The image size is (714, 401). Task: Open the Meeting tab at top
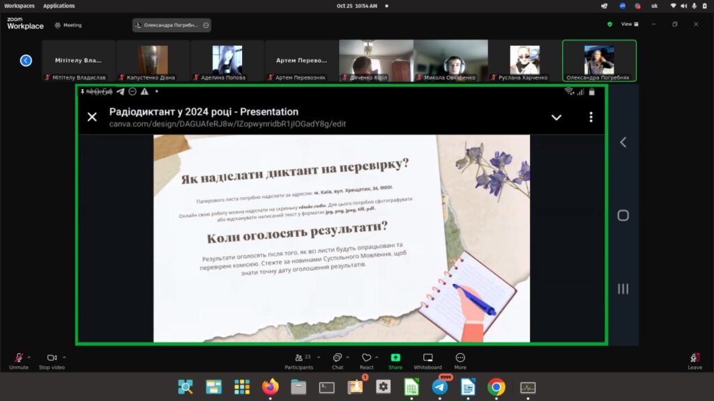[68, 26]
